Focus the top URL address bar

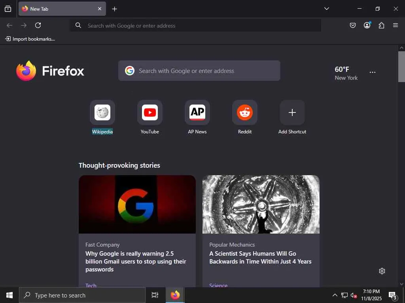pos(196,26)
